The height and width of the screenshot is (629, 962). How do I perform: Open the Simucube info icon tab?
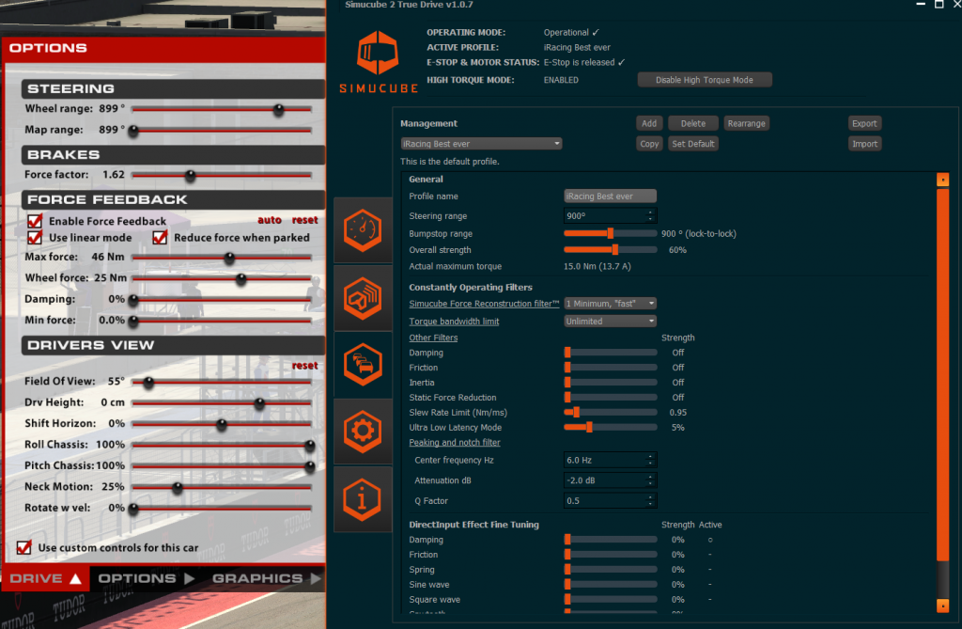(x=363, y=498)
